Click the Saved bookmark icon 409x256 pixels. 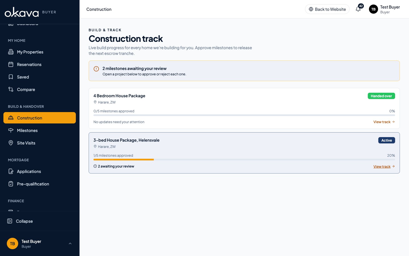point(11,77)
